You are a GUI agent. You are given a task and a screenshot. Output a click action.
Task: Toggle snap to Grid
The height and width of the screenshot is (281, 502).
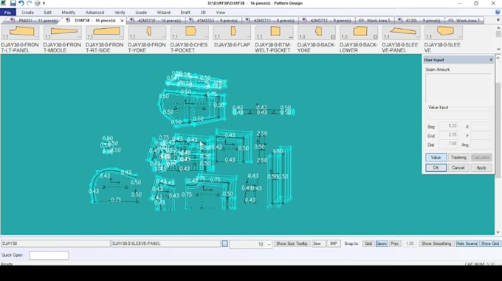(368, 243)
